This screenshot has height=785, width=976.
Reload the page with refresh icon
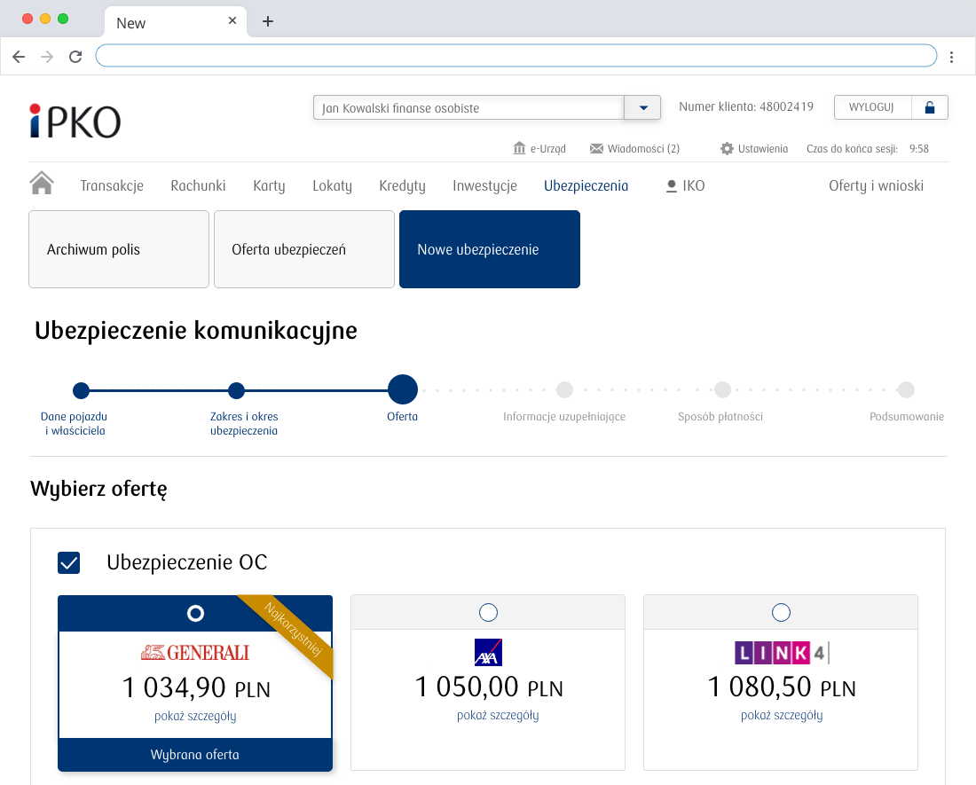pos(75,57)
